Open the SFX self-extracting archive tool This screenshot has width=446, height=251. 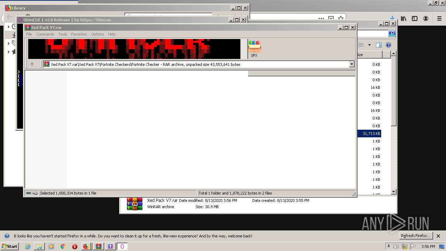(x=254, y=49)
